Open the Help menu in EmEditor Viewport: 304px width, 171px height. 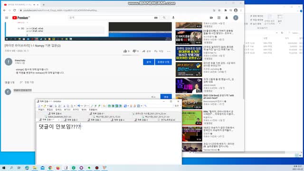click(x=93, y=110)
